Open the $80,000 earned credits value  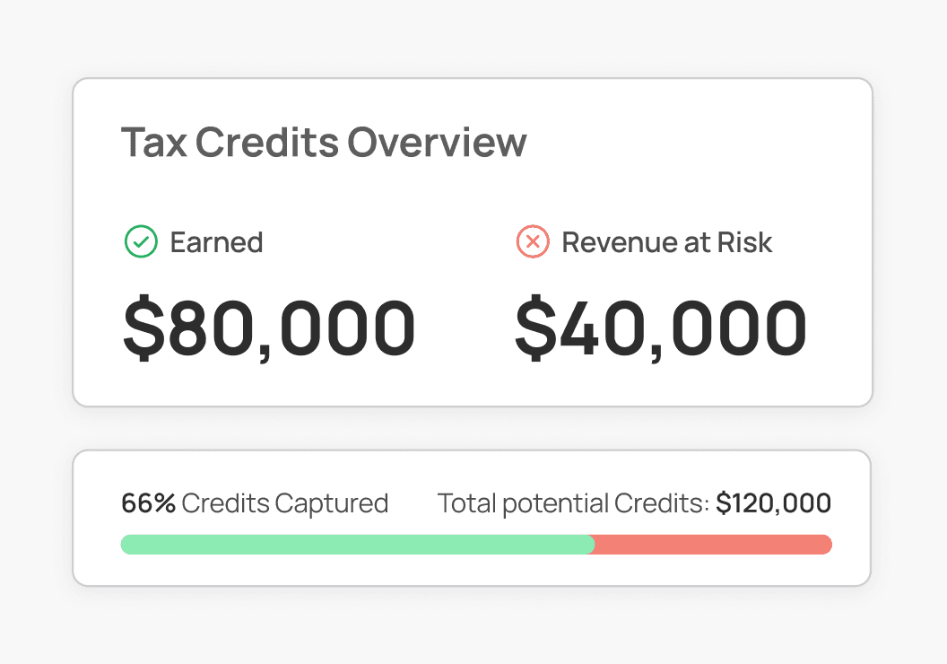[268, 327]
